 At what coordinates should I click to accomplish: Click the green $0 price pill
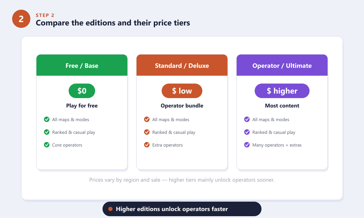click(82, 91)
